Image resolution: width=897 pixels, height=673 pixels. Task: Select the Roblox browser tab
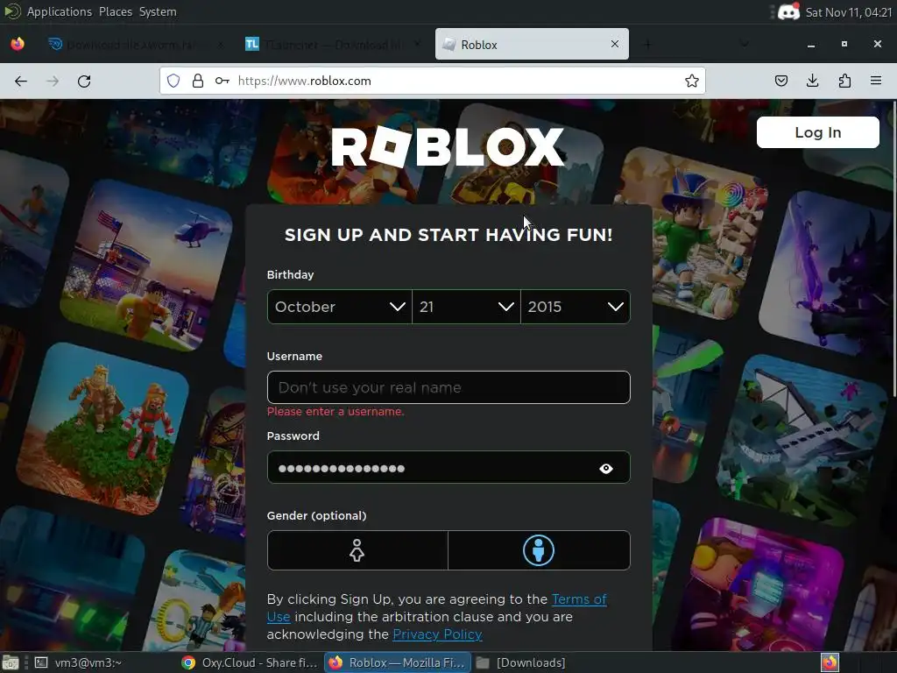tap(532, 44)
